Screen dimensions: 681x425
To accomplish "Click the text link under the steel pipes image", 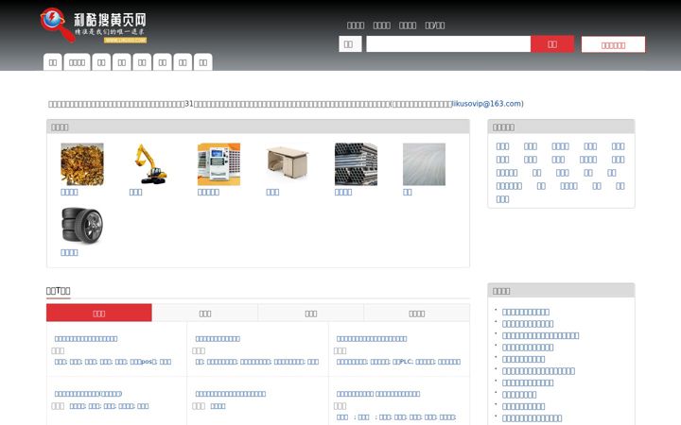I will tap(343, 192).
